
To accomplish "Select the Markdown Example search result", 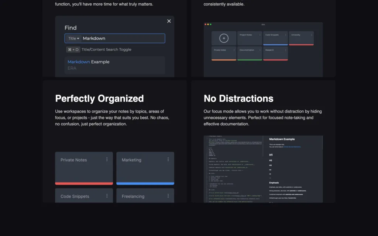I will point(115,65).
